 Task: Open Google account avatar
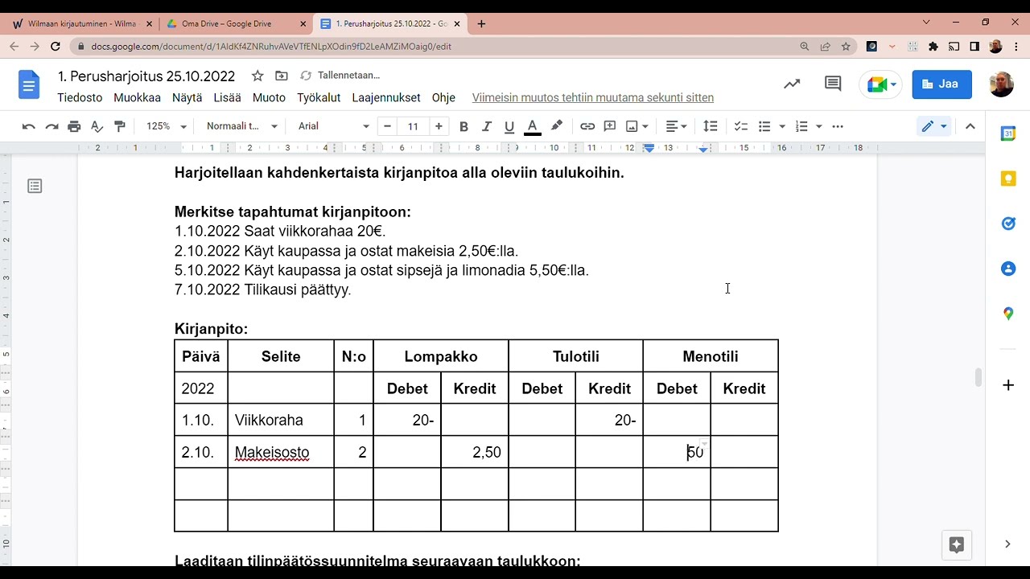[x=1001, y=84]
